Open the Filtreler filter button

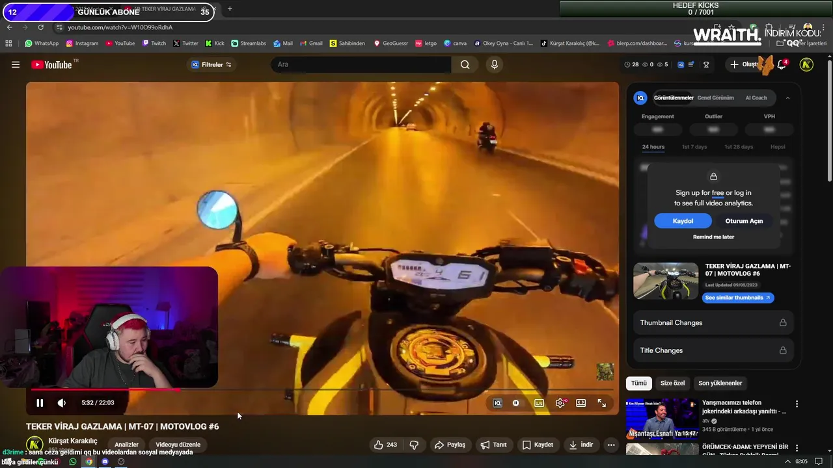[212, 64]
